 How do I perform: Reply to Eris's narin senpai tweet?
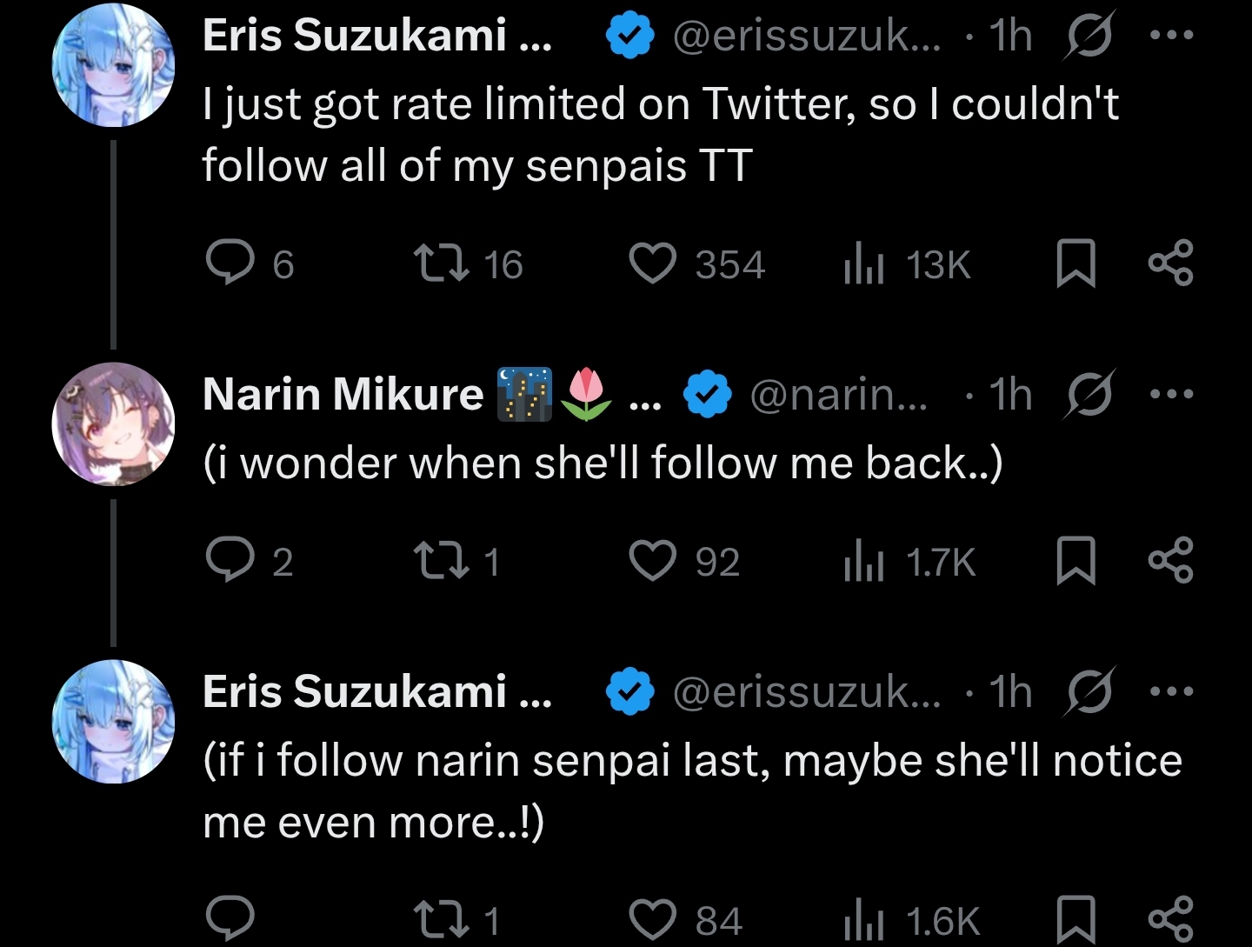(230, 917)
